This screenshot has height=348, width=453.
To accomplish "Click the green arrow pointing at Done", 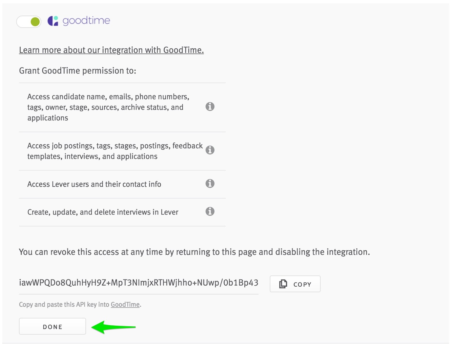I will pyautogui.click(x=113, y=327).
